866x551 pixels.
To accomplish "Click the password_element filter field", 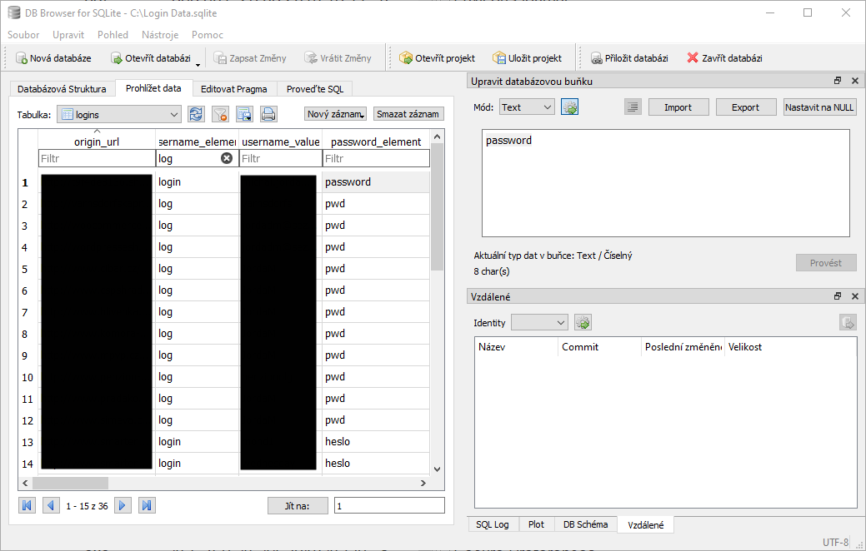I will click(x=376, y=159).
